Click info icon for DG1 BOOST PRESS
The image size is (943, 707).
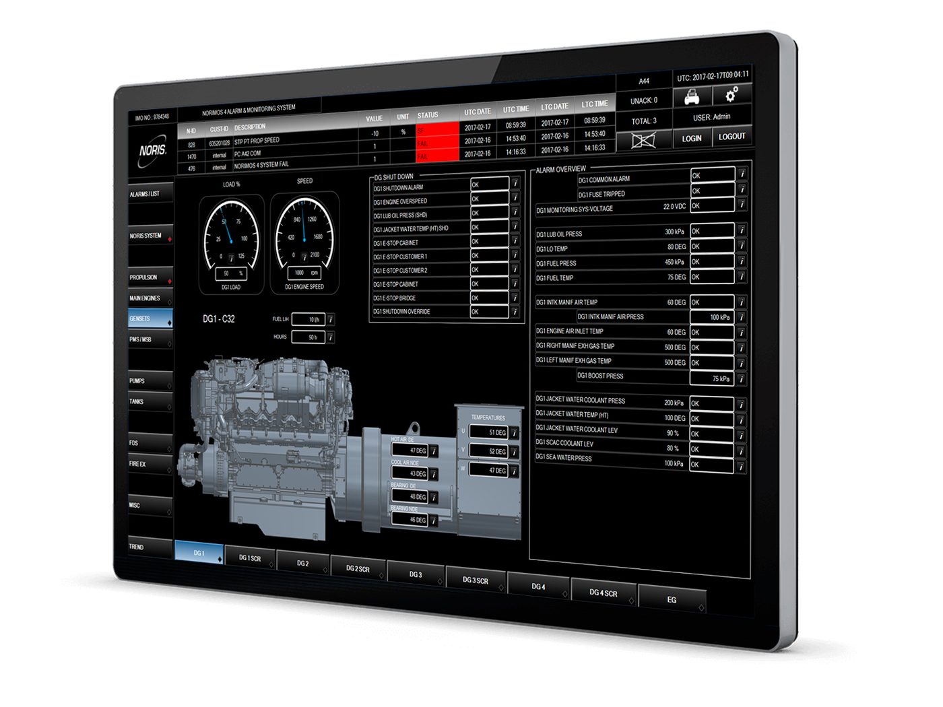[x=742, y=379]
